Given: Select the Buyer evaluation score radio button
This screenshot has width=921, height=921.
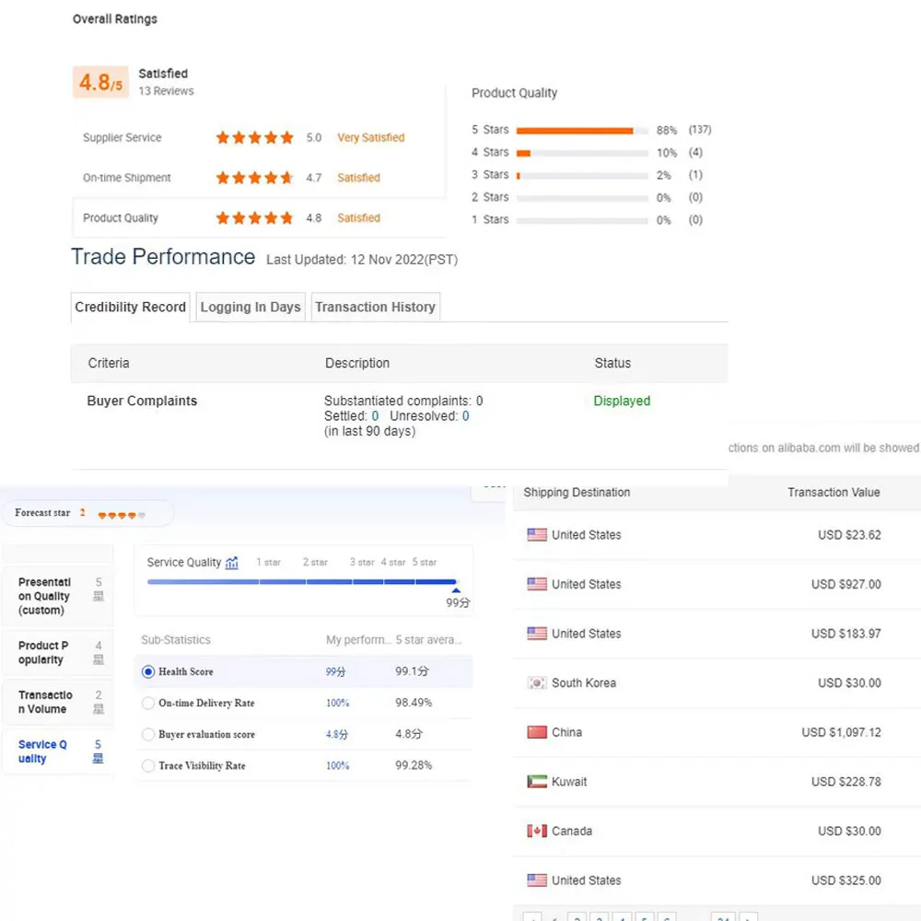Looking at the screenshot, I should point(148,735).
